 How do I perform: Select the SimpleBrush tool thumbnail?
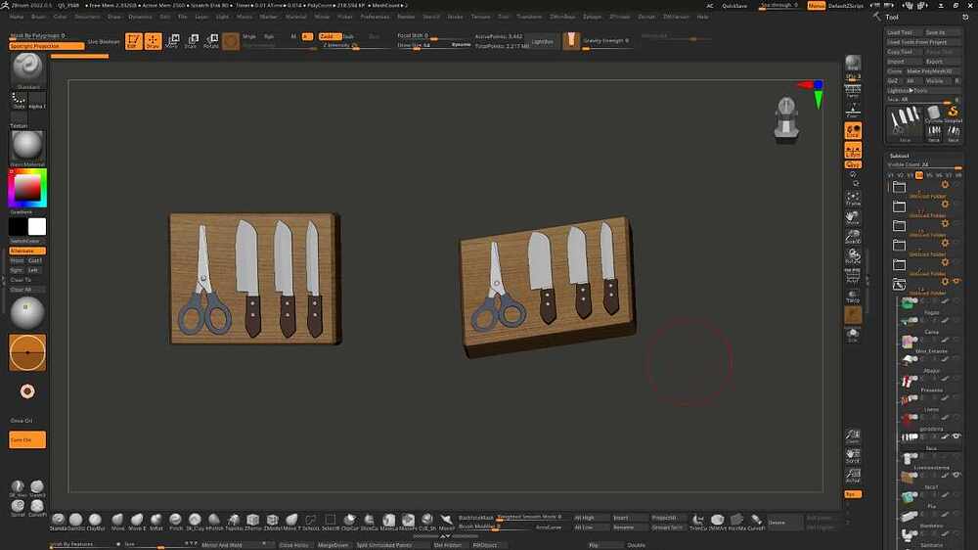[x=953, y=113]
